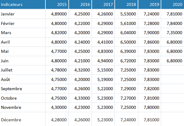The height and width of the screenshot is (126, 184).
Task: Select Janvier 2015 value 4,89000
Action: click(59, 14)
